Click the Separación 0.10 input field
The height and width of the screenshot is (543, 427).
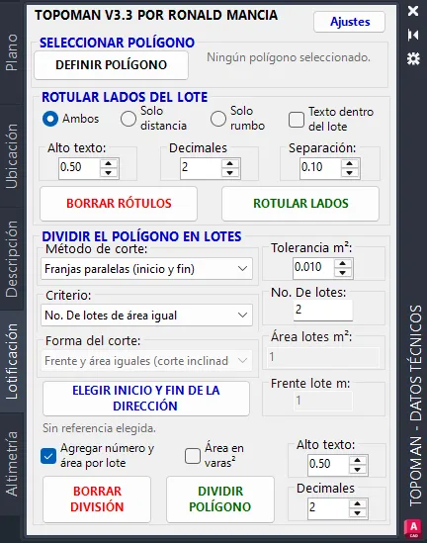tap(321, 168)
